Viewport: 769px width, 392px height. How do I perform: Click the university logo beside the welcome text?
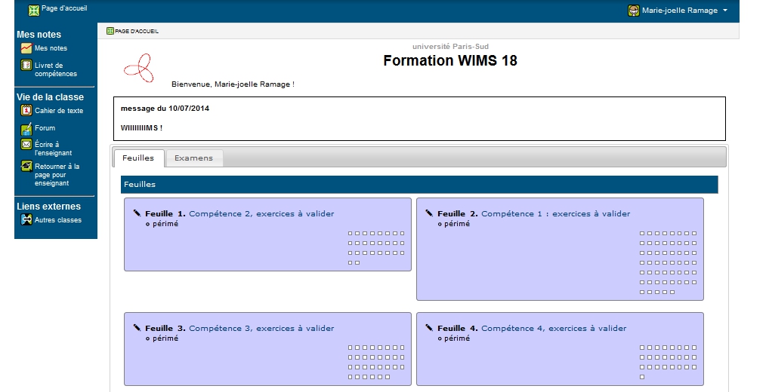click(139, 69)
